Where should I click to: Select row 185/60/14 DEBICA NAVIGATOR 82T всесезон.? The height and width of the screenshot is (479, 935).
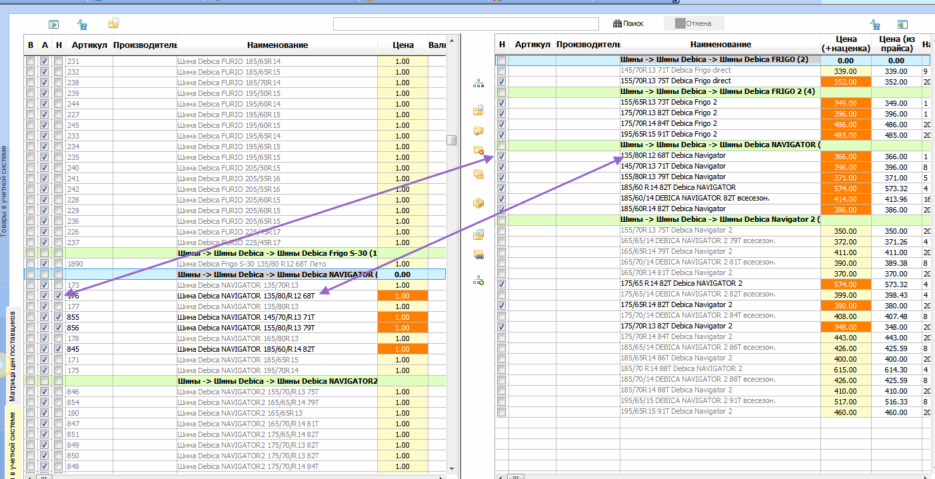point(712,199)
